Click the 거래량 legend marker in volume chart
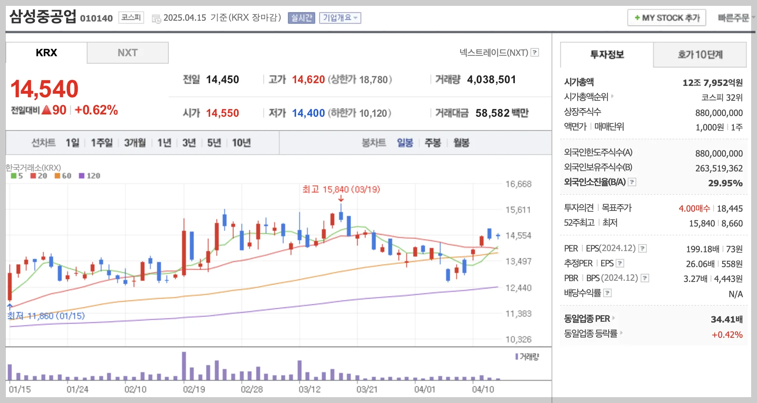The image size is (757, 403). pos(517,357)
